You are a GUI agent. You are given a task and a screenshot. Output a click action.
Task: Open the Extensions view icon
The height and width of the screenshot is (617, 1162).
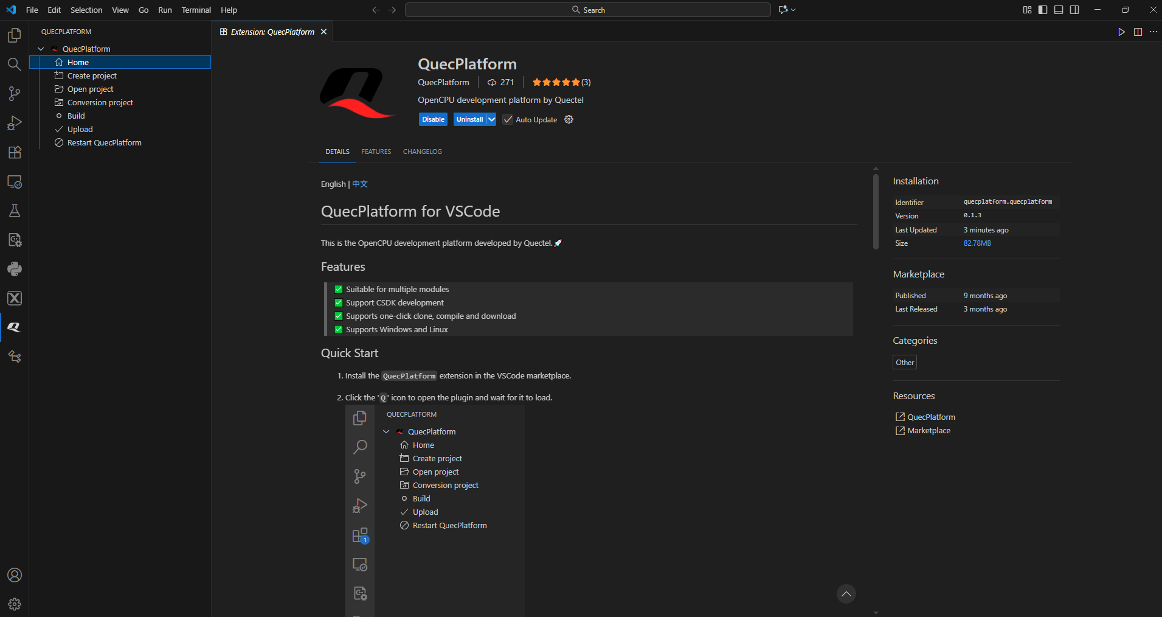click(x=15, y=152)
